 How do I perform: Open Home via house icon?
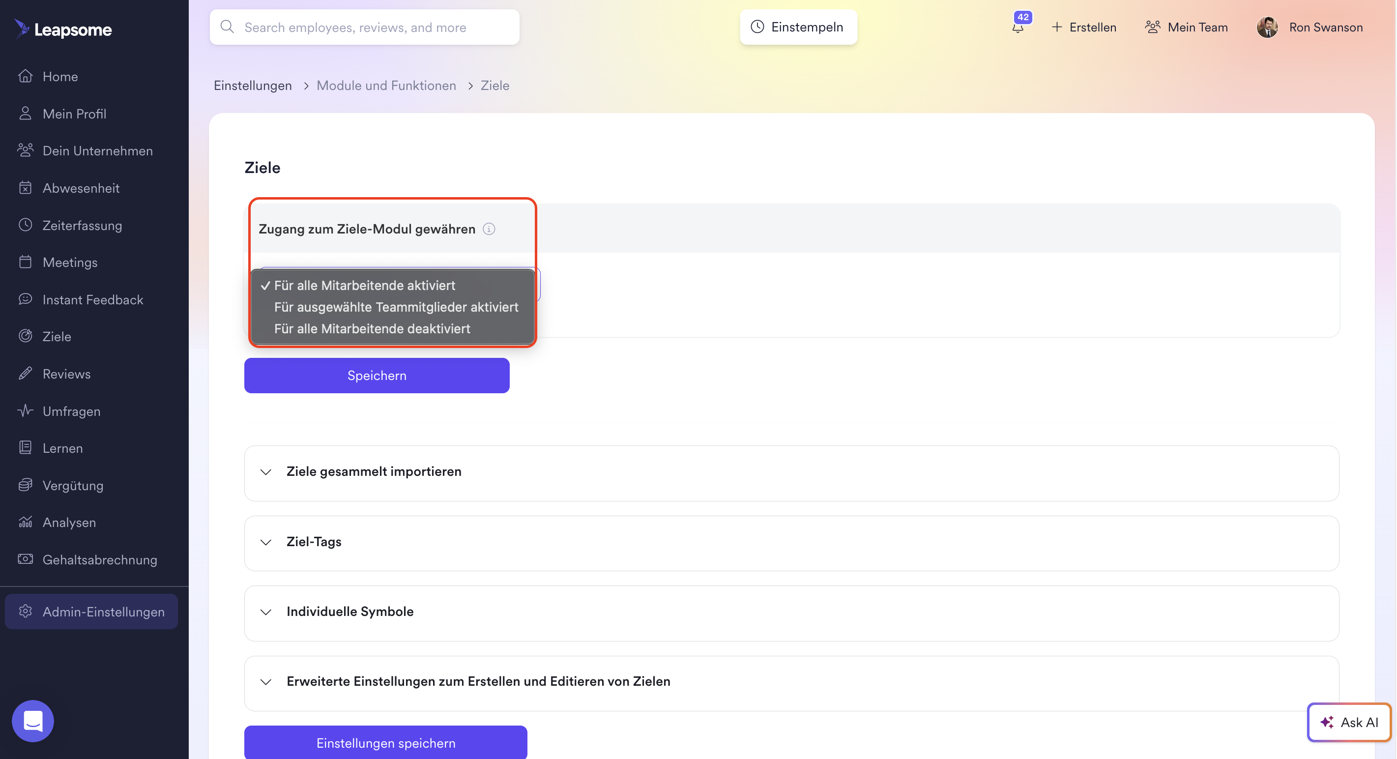click(26, 76)
